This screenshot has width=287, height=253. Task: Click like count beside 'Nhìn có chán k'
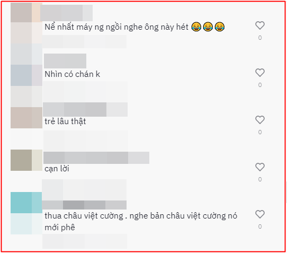coord(260,85)
